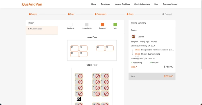Image resolution: width=202 pixels, height=105 pixels.
Task: Go back to the Trips step
Action: coord(71,14)
